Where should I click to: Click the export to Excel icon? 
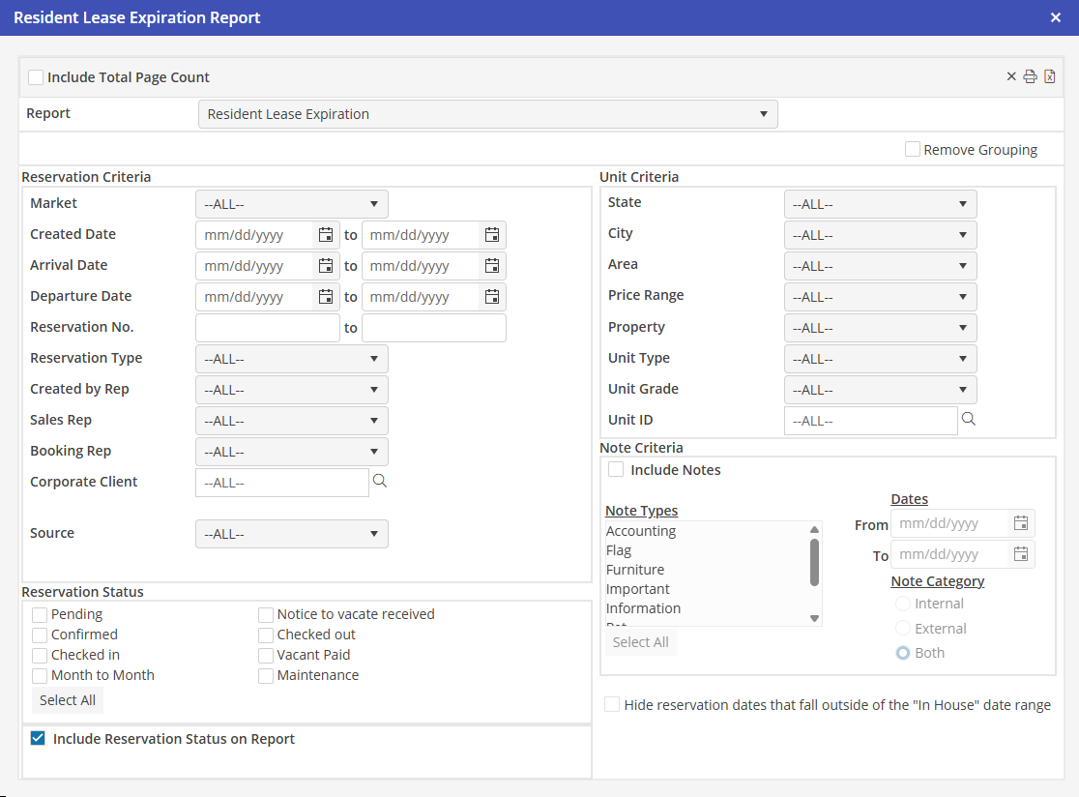1049,77
